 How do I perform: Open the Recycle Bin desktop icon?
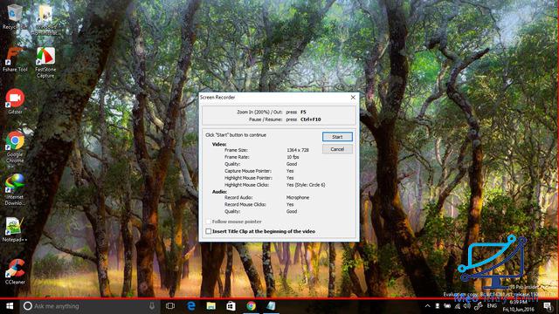click(x=14, y=17)
